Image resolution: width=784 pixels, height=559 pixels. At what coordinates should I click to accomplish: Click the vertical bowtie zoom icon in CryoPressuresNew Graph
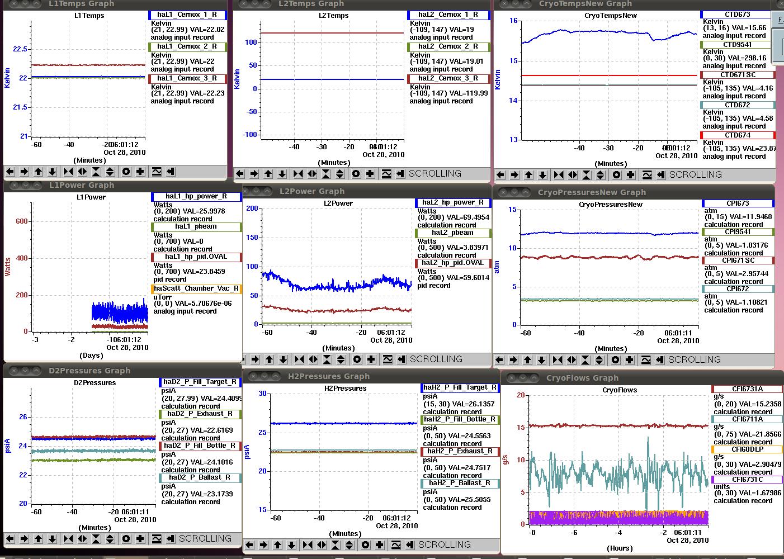(585, 360)
